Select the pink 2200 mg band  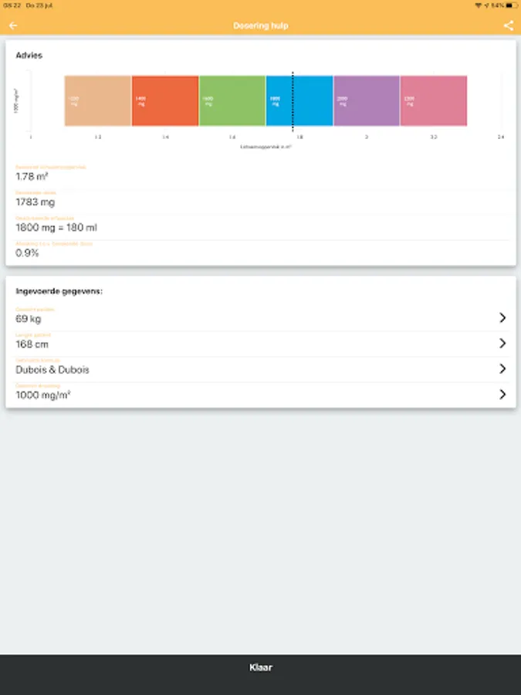[x=434, y=100]
